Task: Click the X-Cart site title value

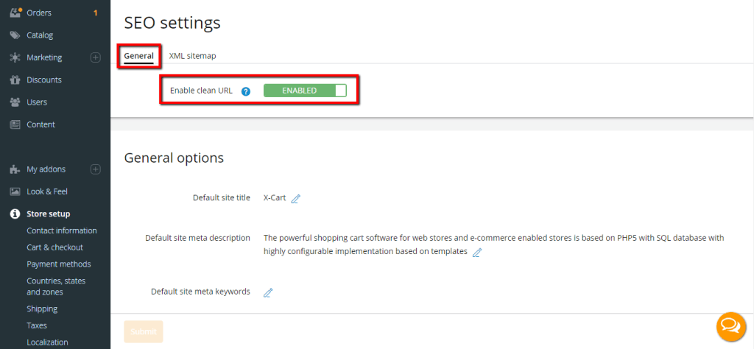Action: point(275,197)
